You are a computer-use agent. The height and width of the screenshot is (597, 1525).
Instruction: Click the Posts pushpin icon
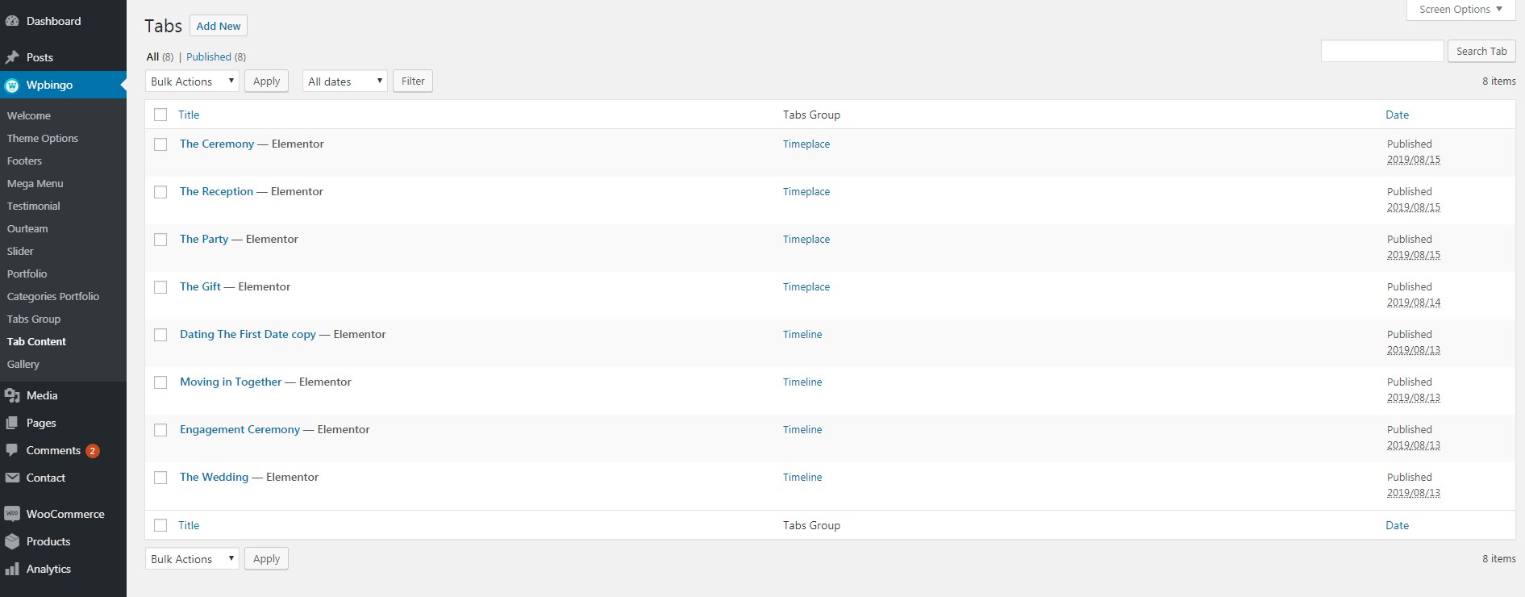pyautogui.click(x=12, y=57)
